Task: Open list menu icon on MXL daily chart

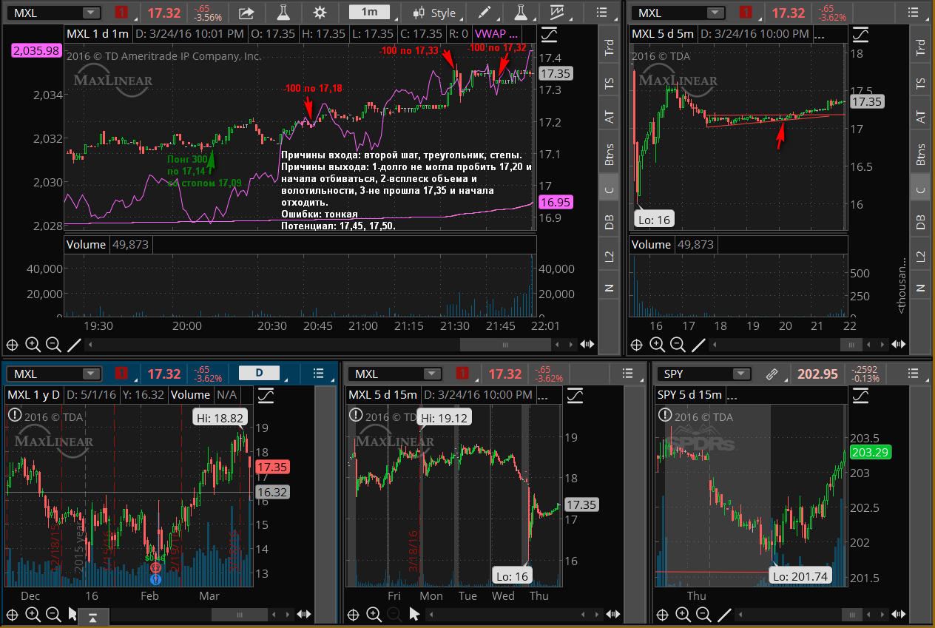Action: click(x=318, y=374)
